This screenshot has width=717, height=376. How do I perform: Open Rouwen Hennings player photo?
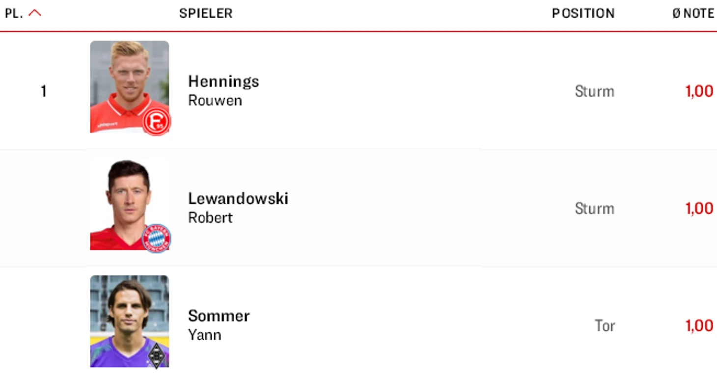[130, 87]
